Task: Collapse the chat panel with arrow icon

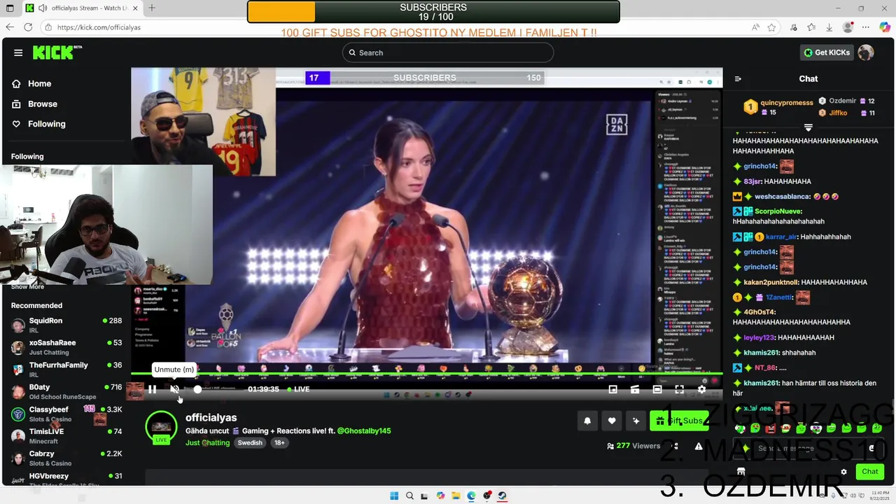Action: coord(738,79)
